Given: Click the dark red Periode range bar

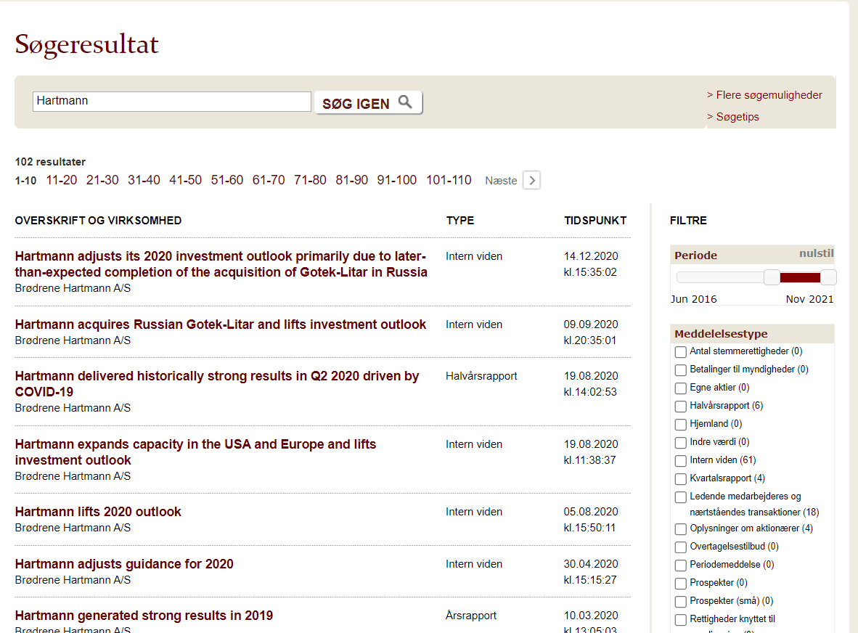Looking at the screenshot, I should (x=800, y=277).
